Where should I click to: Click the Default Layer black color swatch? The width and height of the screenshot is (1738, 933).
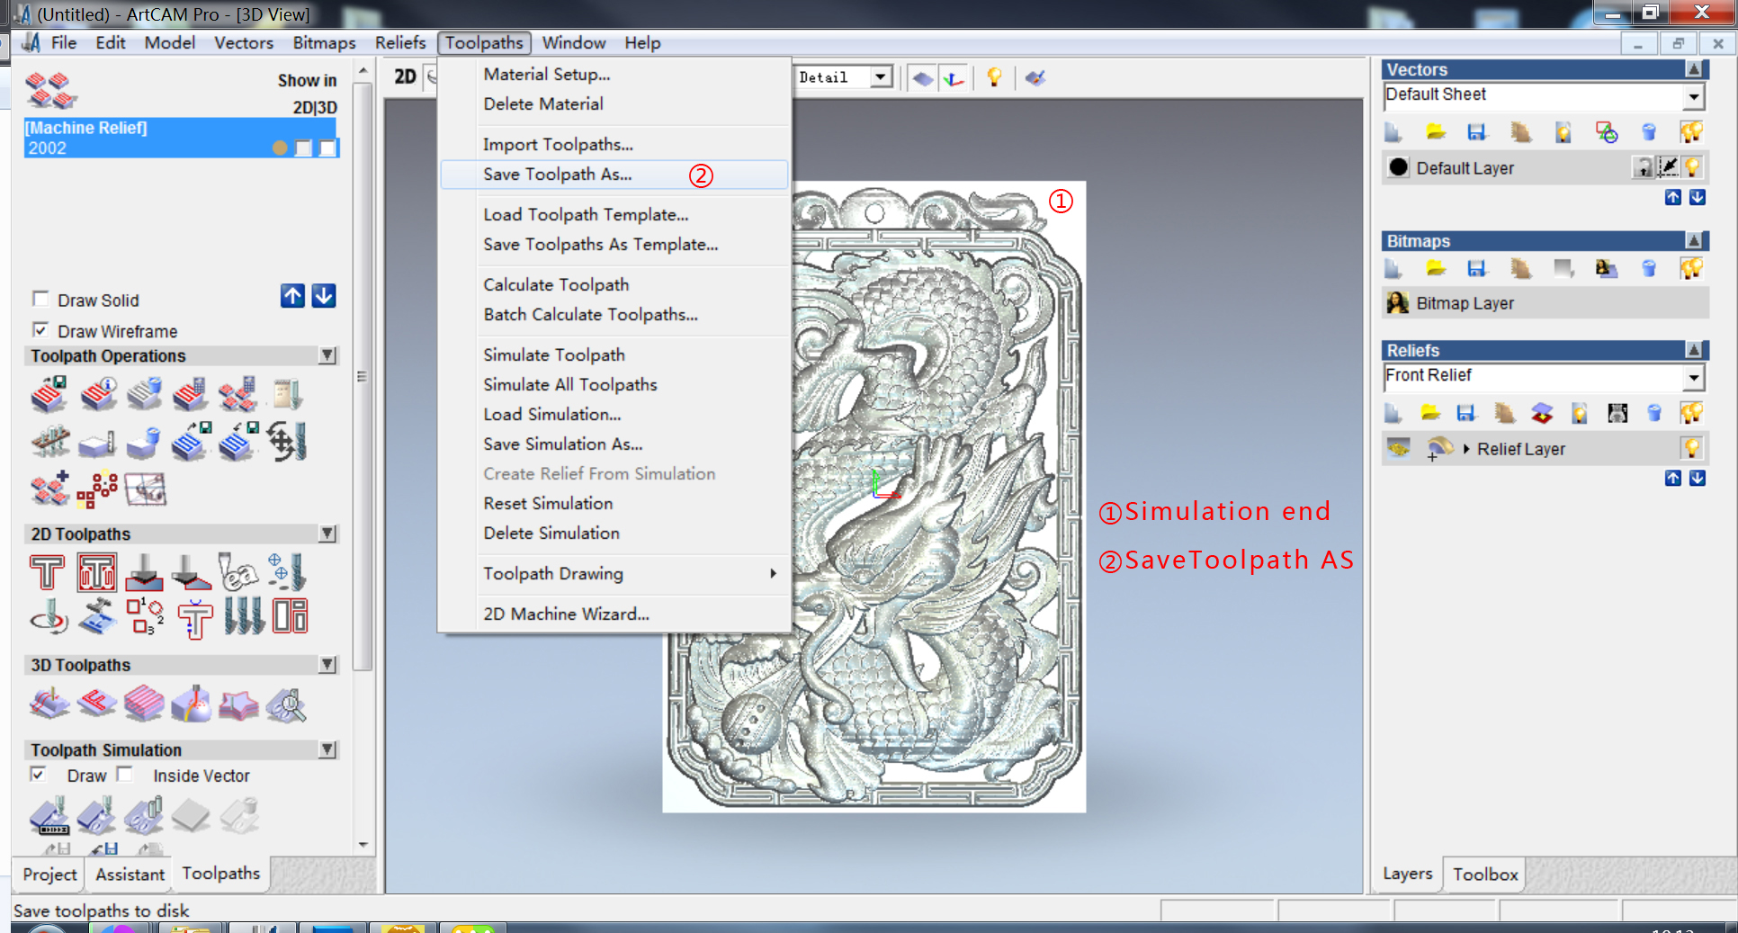[x=1398, y=167]
